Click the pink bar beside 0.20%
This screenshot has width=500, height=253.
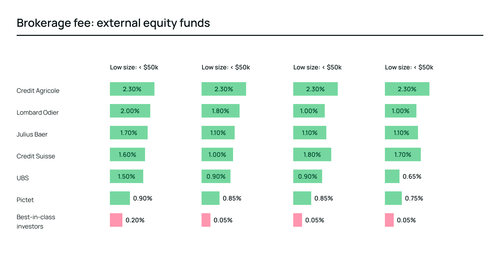tap(116, 220)
